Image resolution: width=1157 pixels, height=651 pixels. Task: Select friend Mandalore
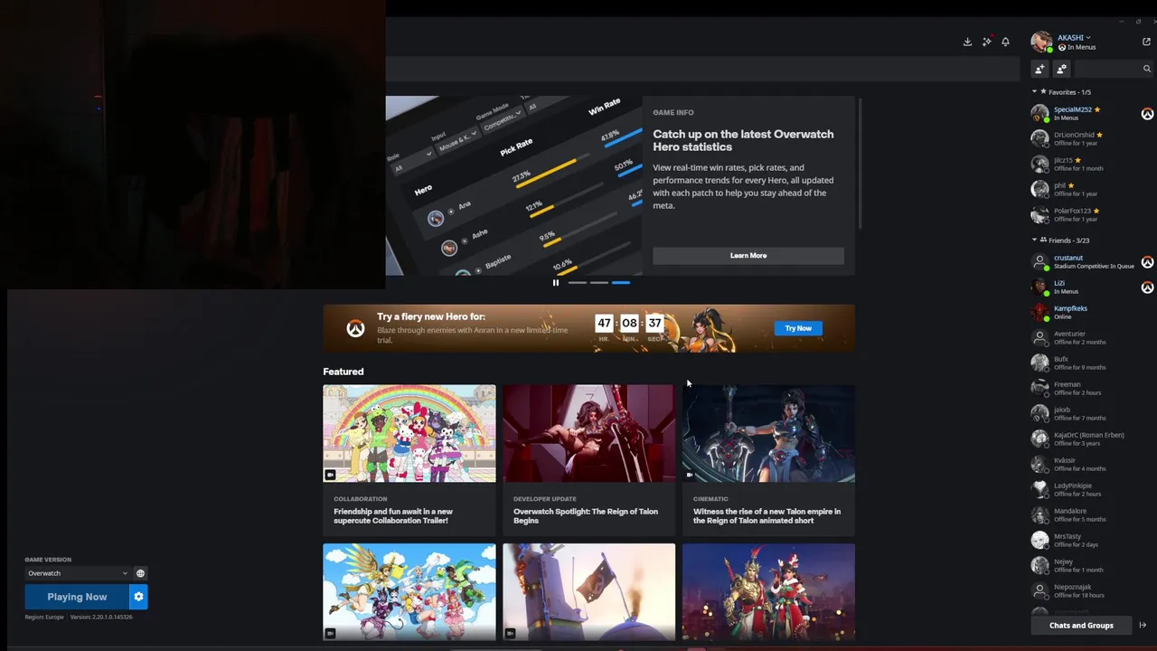[x=1092, y=515]
